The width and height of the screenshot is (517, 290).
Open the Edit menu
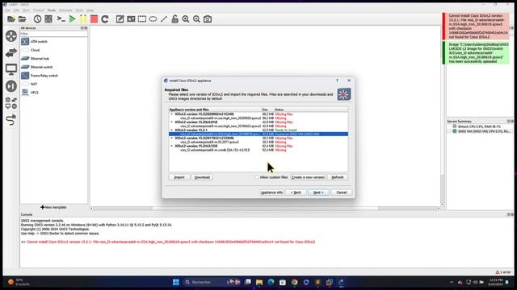[16, 10]
